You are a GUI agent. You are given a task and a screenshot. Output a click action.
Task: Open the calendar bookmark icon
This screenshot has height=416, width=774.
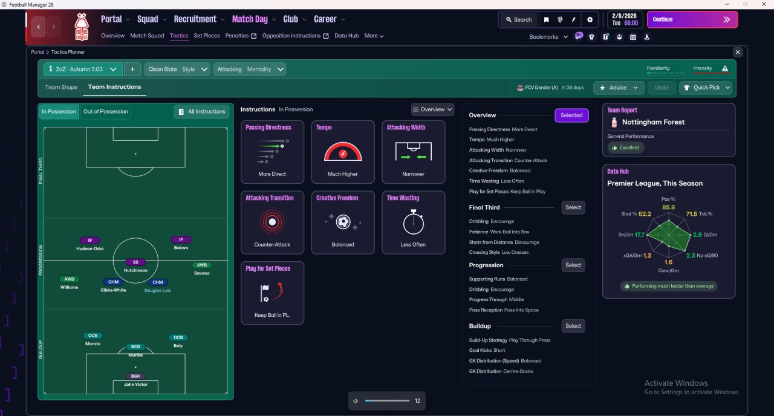click(633, 37)
